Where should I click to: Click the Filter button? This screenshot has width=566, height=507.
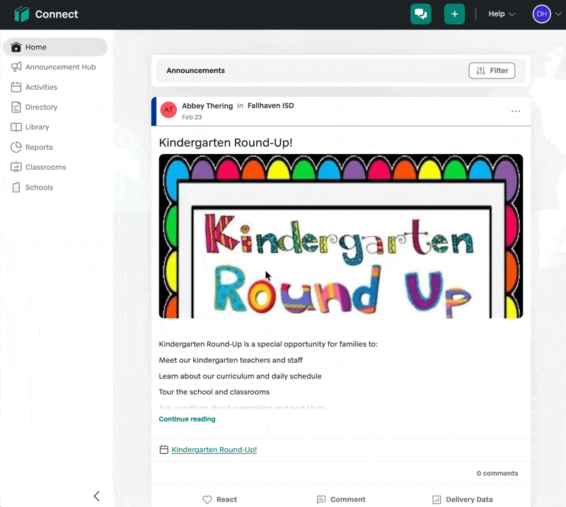492,71
